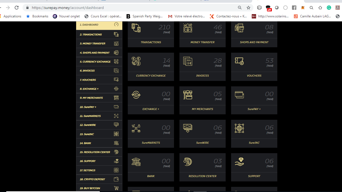Open 1. Dashboard menu item
342x192 pixels.
99,25
